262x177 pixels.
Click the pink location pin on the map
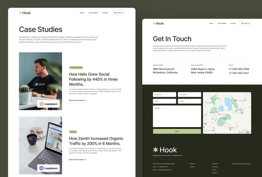pyautogui.click(x=217, y=112)
